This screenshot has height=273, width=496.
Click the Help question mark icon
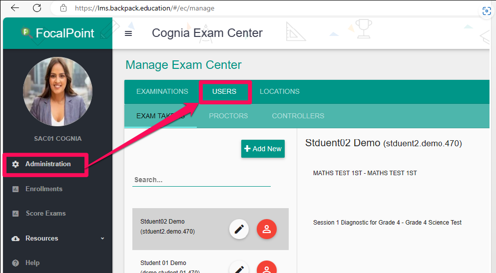point(15,263)
